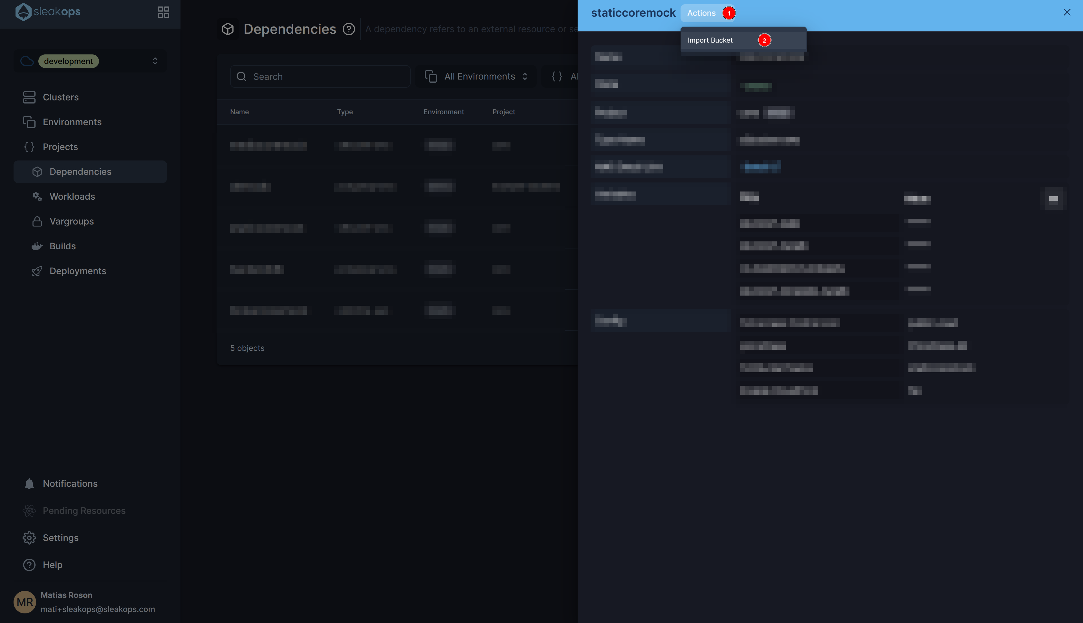Close the staticcoremock detail panel

coord(1067,12)
